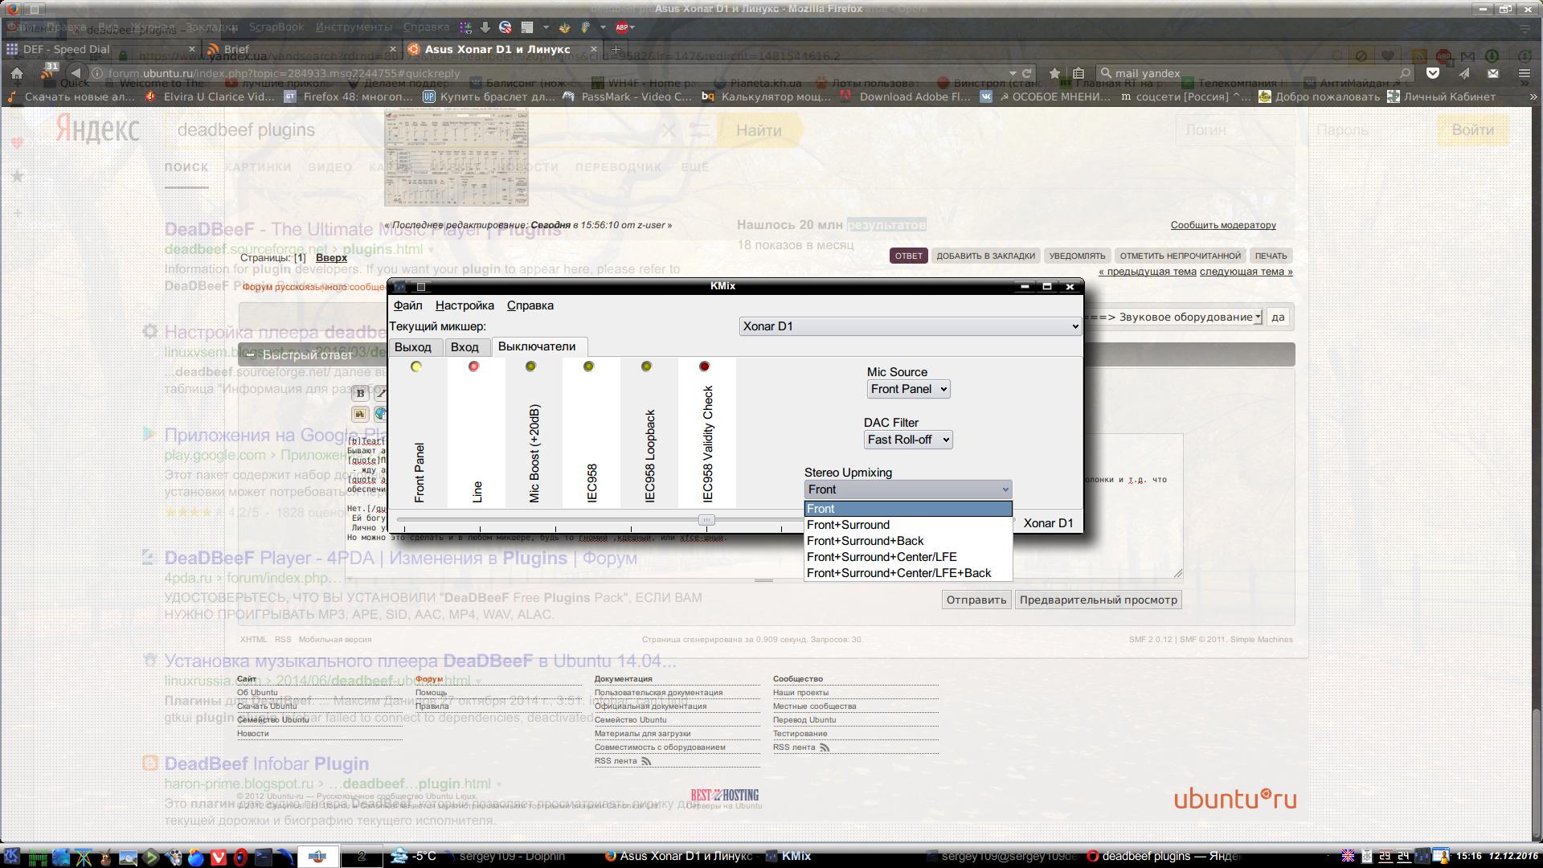Toggle the IEC958 Loopback switch LED
The image size is (1543, 868).
click(646, 366)
